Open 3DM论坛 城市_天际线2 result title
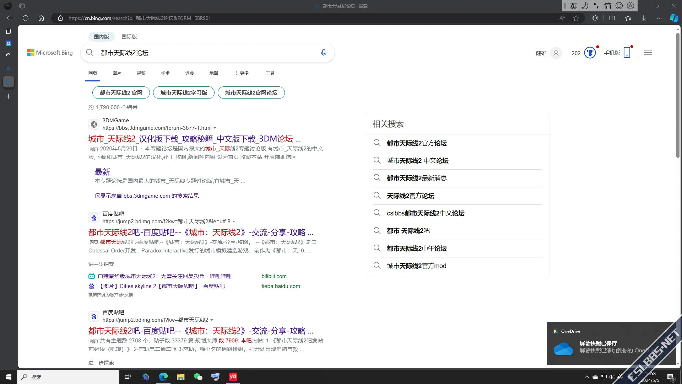The width and height of the screenshot is (682, 384). point(195,139)
